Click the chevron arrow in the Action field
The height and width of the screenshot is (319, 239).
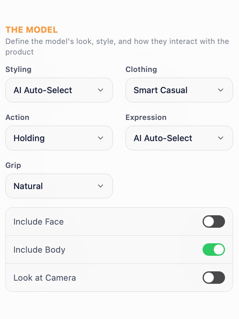(100, 138)
